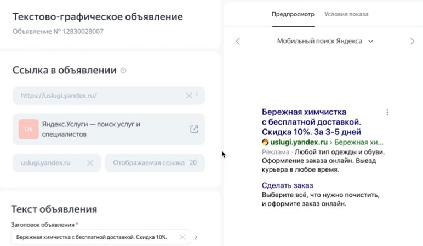Screen dimensions: 423x246
Task: Switch to the Условия показа tab
Action: [346, 14]
